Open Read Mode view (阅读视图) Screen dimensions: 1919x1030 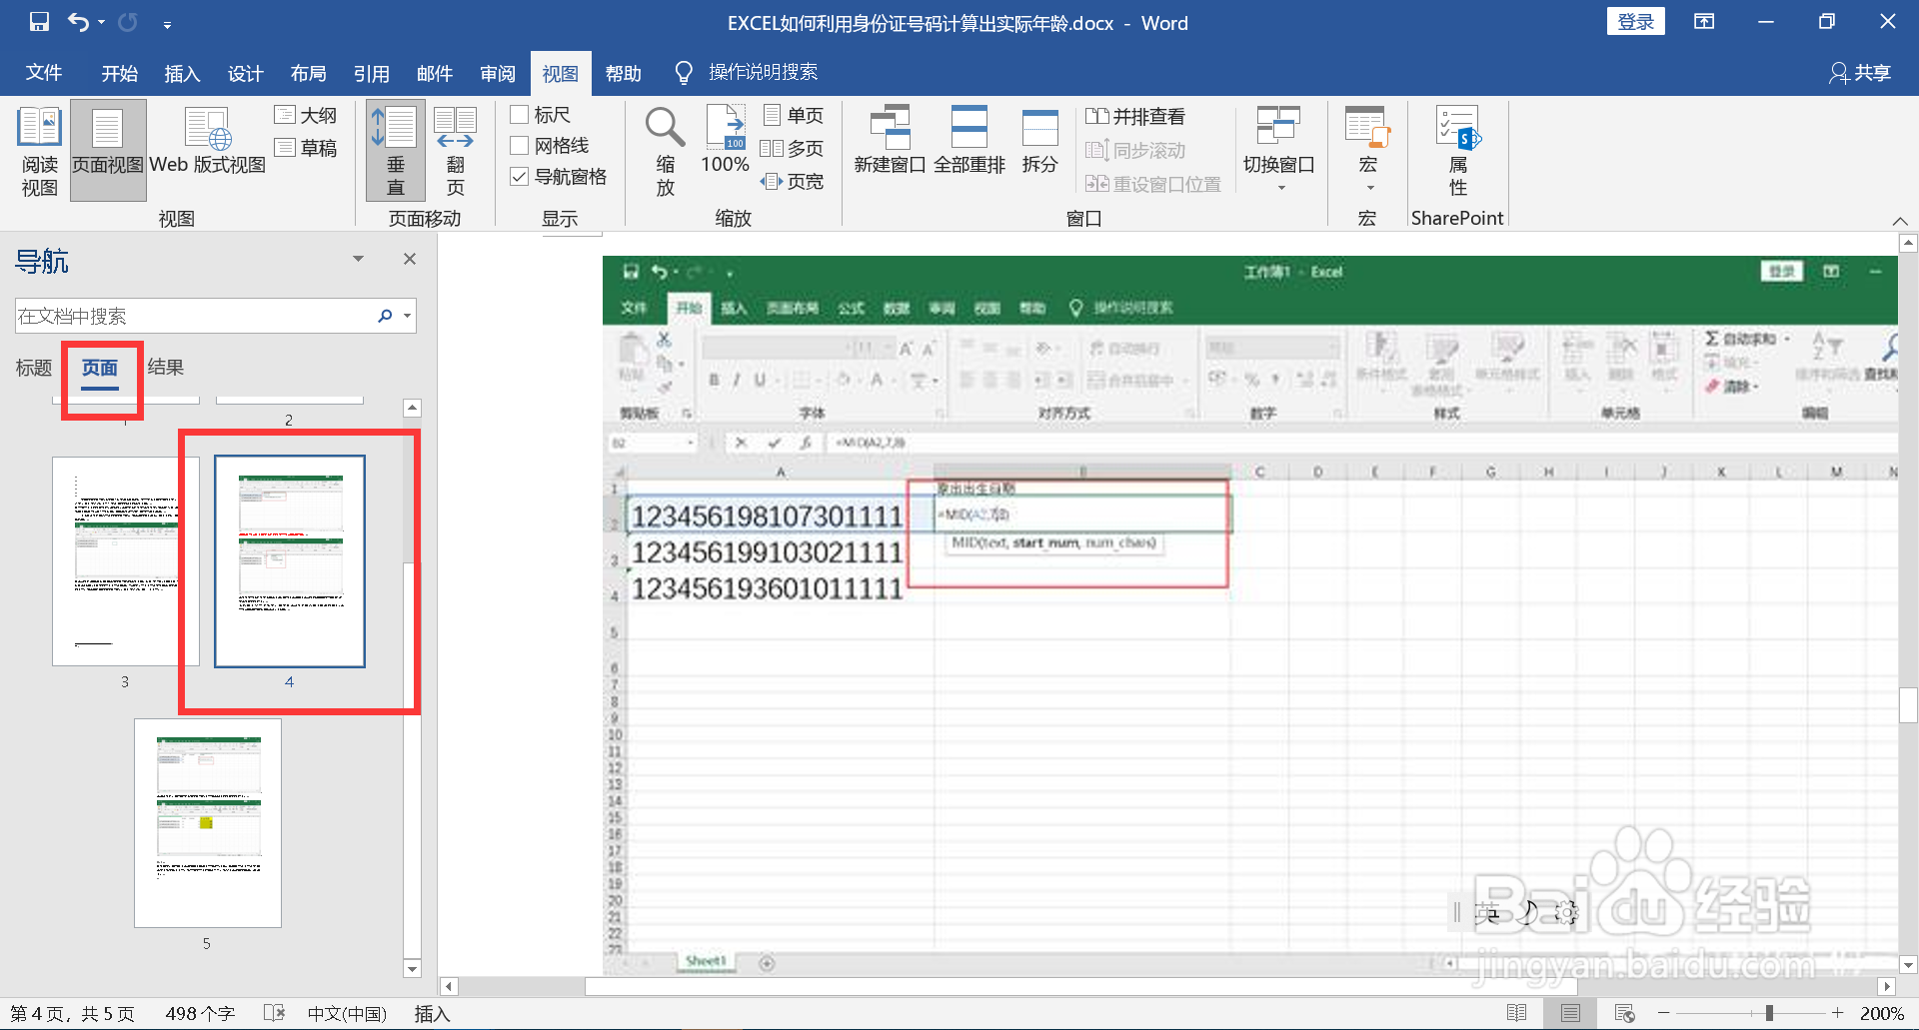pyautogui.click(x=40, y=152)
